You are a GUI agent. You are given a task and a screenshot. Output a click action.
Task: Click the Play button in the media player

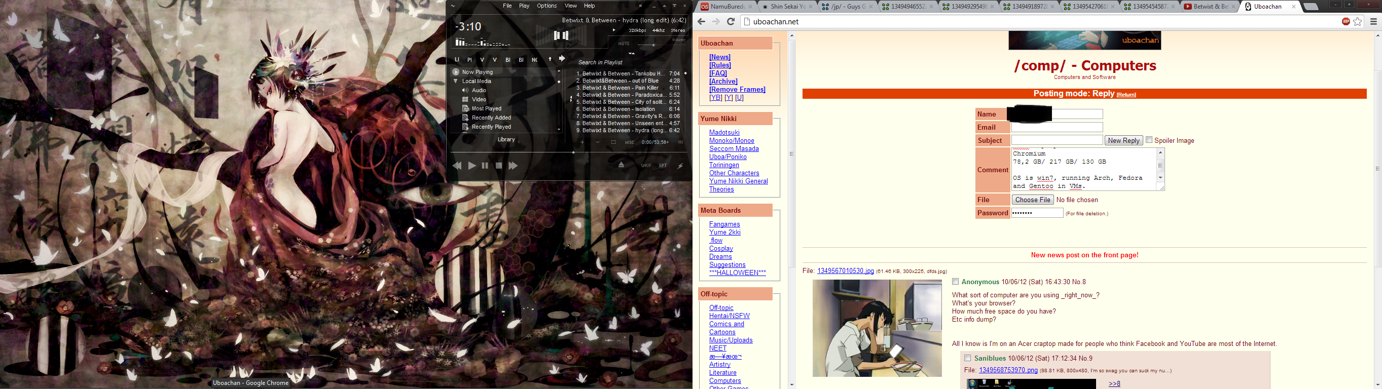click(x=472, y=166)
